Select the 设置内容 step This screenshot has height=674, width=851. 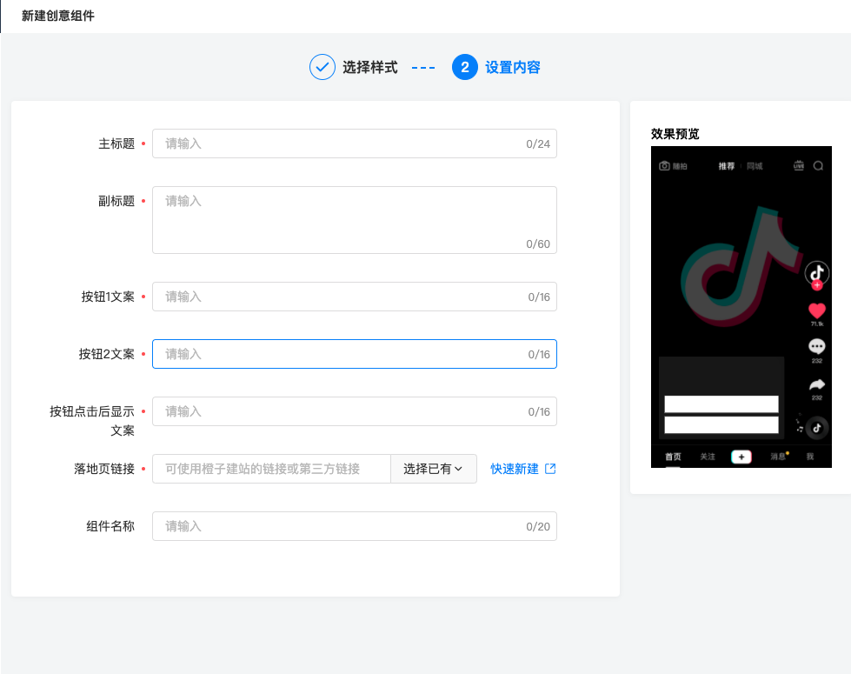pos(513,67)
